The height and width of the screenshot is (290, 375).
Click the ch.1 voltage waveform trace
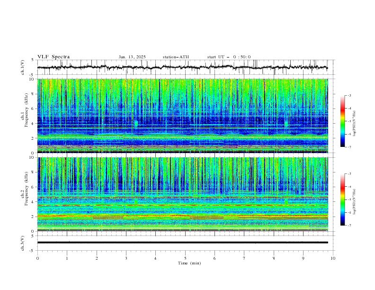[x=182, y=67]
